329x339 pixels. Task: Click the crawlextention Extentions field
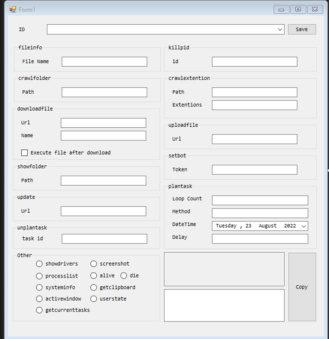(254, 105)
